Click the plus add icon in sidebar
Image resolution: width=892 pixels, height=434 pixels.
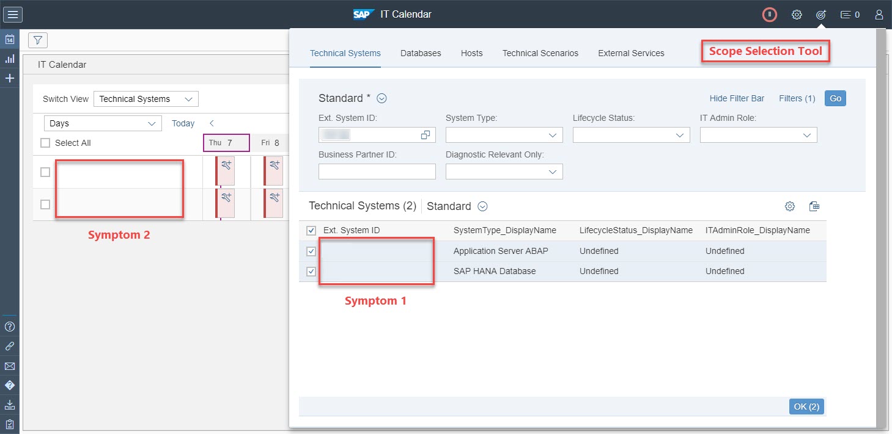point(10,78)
